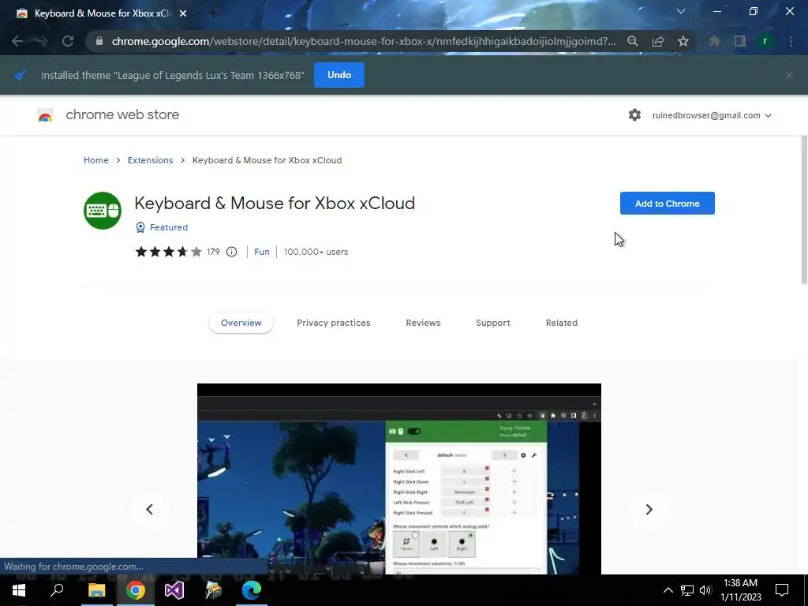The width and height of the screenshot is (808, 606).
Task: Click the Featured badge
Action: 162,227
